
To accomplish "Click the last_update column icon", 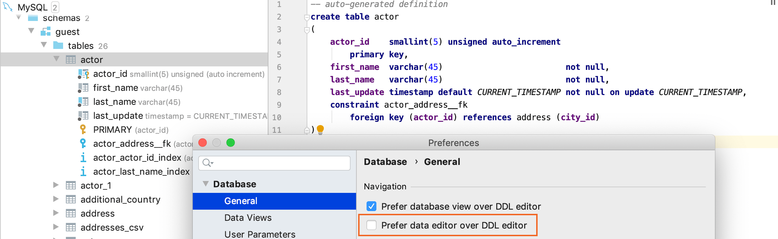I will 83,116.
